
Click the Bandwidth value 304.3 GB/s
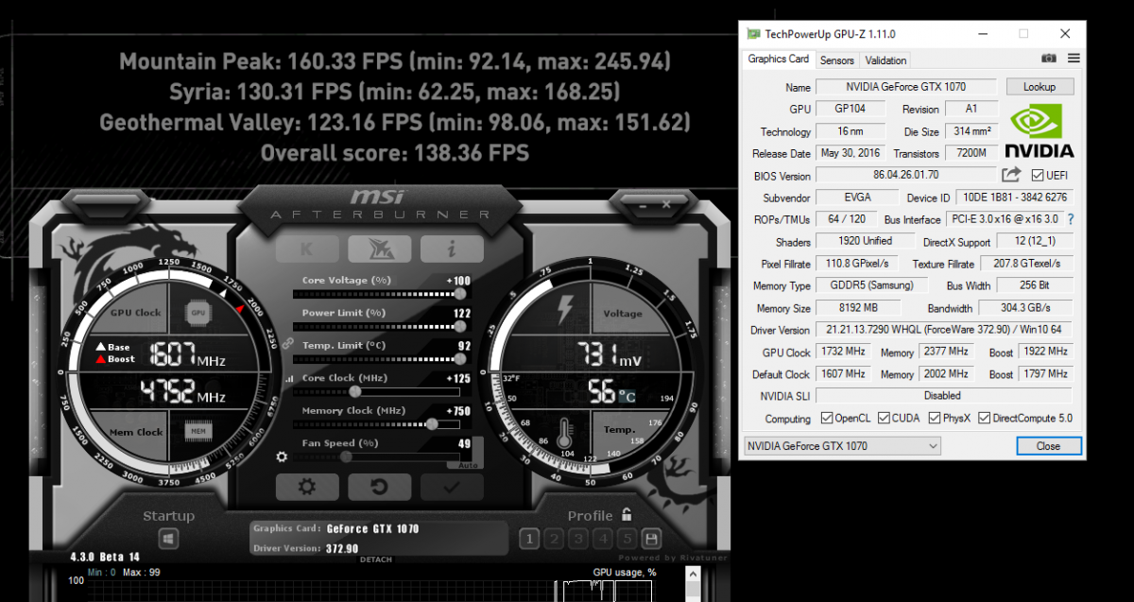1024,308
